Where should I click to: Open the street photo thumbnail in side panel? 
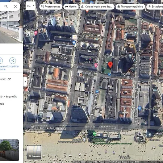pos(9,150)
